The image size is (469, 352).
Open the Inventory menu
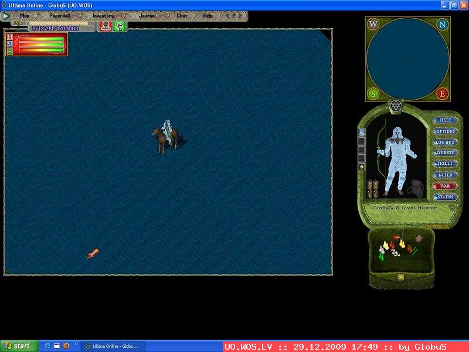click(x=103, y=16)
